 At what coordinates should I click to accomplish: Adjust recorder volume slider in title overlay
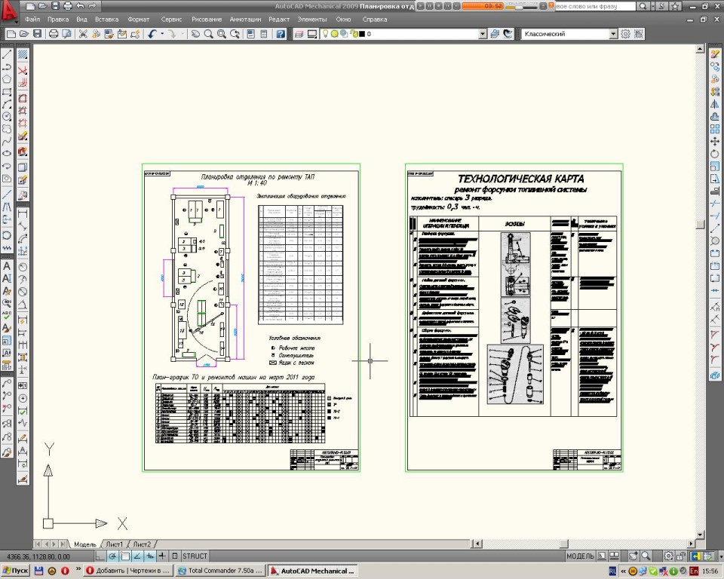pos(520,7)
